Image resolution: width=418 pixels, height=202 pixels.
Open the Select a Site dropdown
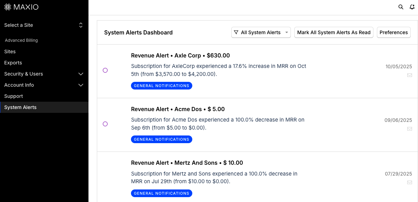(44, 25)
